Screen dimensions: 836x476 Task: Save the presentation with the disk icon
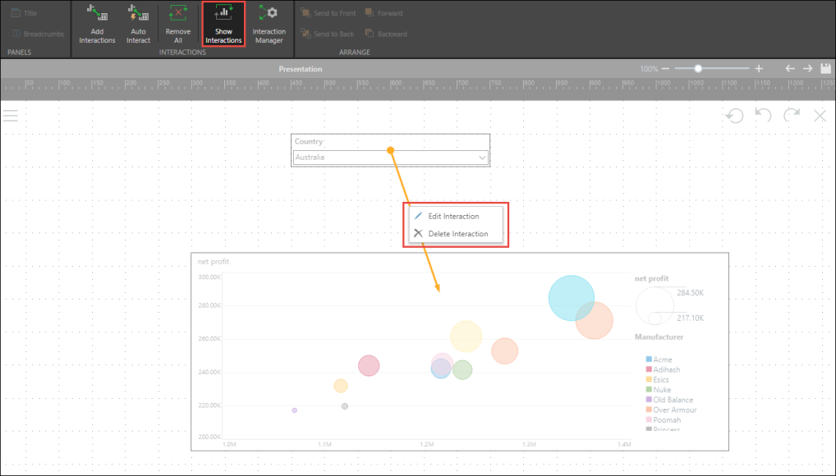click(826, 69)
